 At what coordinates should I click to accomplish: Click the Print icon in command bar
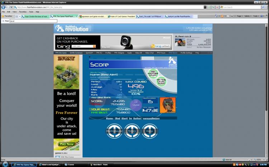point(232,16)
